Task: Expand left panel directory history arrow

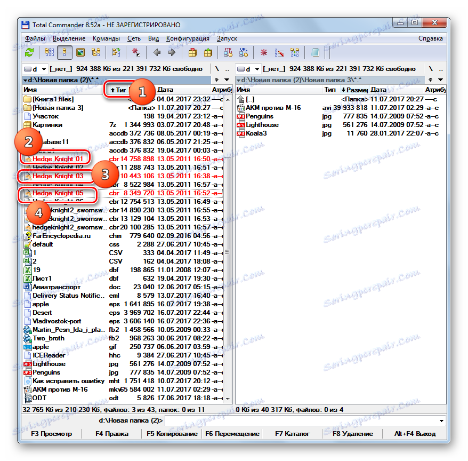Action: click(x=227, y=80)
